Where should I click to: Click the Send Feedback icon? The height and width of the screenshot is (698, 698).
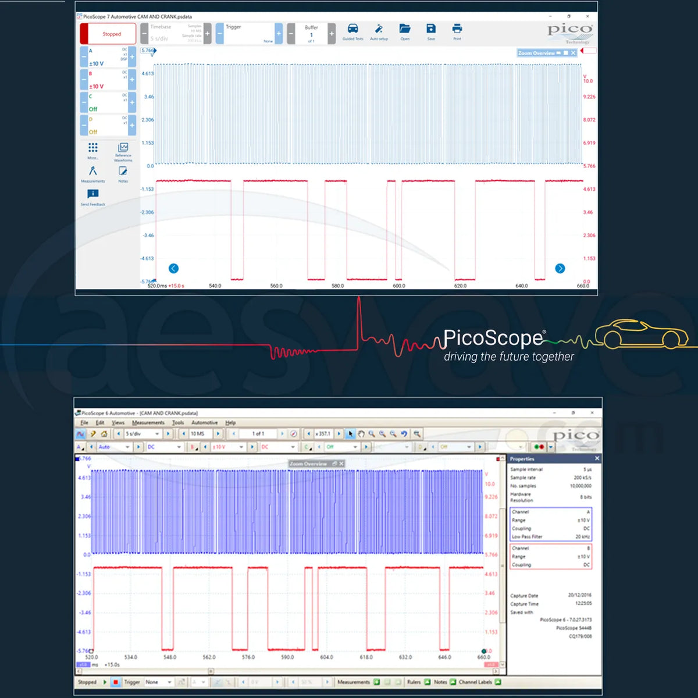pos(93,195)
